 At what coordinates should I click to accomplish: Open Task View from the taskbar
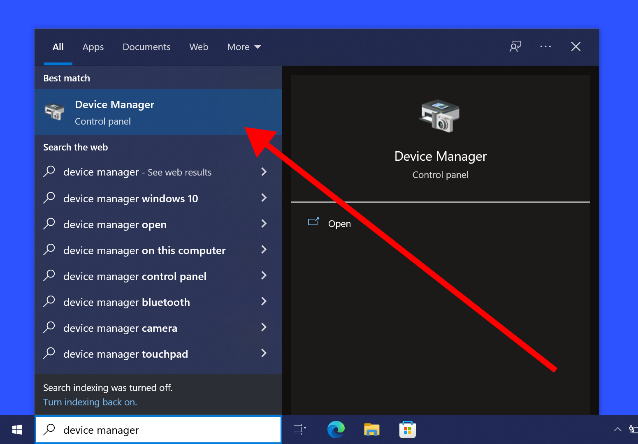point(299,429)
